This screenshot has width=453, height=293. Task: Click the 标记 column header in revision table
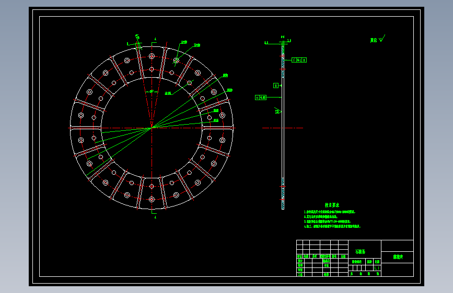click(x=299, y=257)
